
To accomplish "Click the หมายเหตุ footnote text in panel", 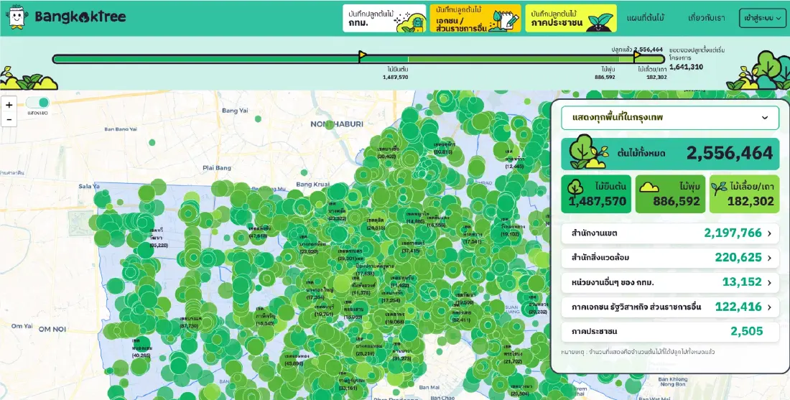I will pyautogui.click(x=638, y=352).
